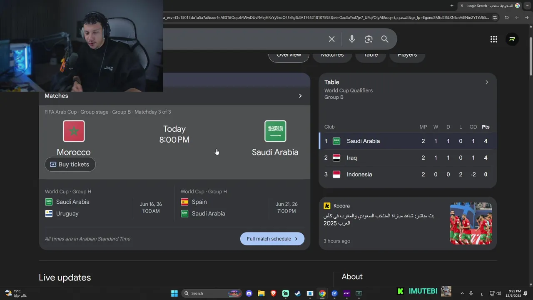This screenshot has width=533, height=300.
Task: Switch to the Matches tab
Action: [332, 55]
